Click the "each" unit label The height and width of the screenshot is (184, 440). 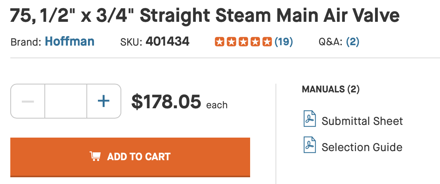217,105
